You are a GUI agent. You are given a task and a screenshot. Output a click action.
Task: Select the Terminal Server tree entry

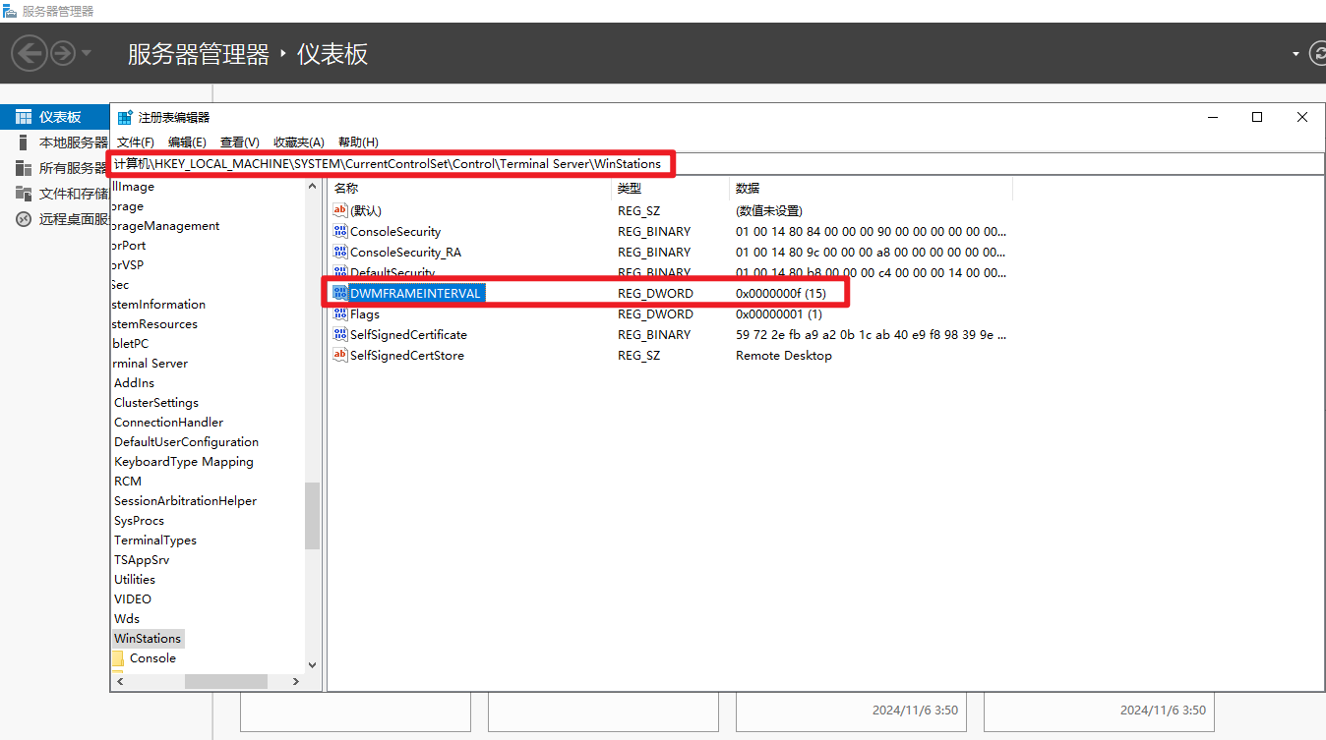click(150, 364)
